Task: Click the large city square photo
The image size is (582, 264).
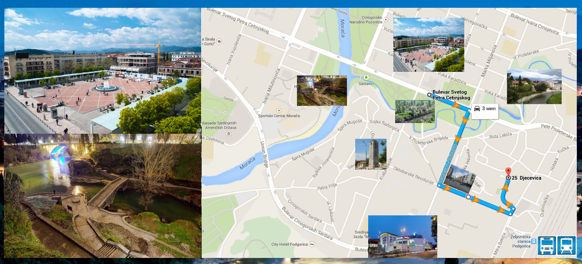Action: click(x=103, y=71)
